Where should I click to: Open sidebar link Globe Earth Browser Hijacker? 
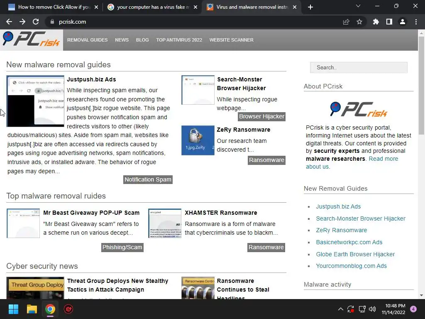355,254
